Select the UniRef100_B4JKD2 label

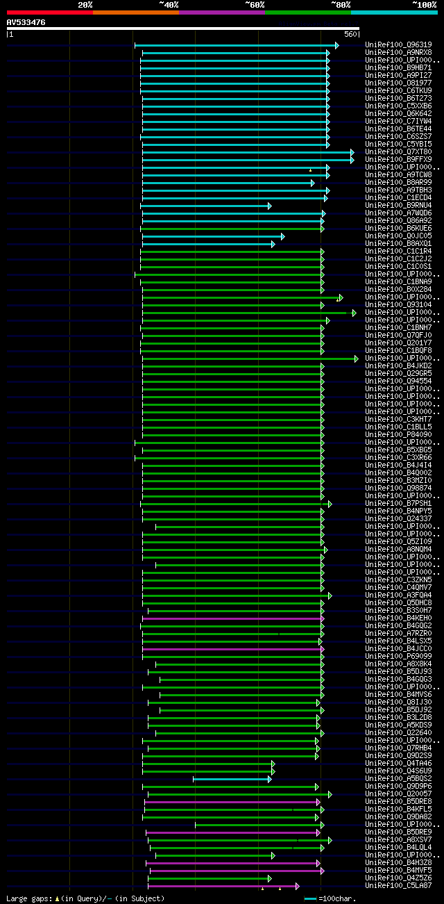pyautogui.click(x=398, y=366)
